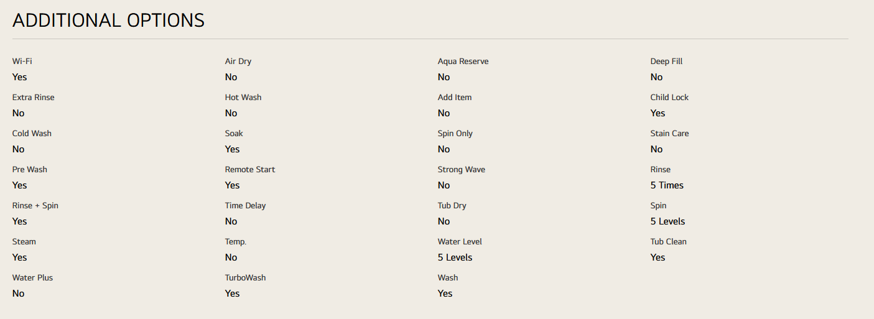Select the TurboWash label
This screenshot has width=874, height=319.
(245, 278)
